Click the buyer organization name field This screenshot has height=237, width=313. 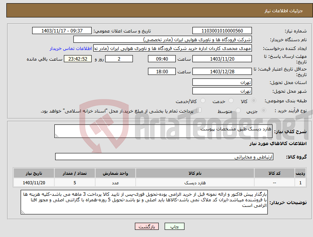[163, 40]
